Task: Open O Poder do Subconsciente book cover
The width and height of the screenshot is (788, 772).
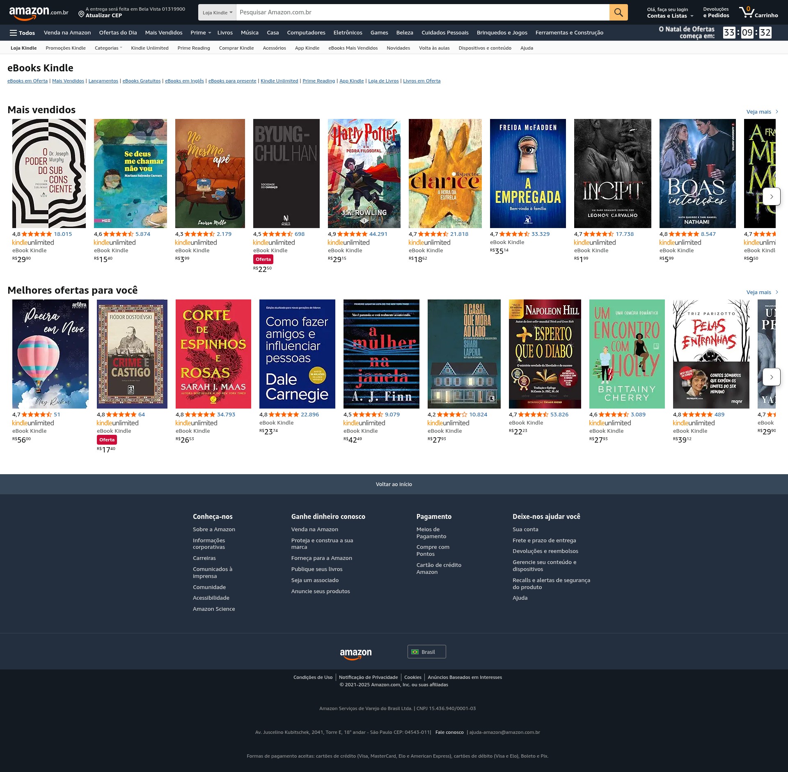Action: [49, 174]
